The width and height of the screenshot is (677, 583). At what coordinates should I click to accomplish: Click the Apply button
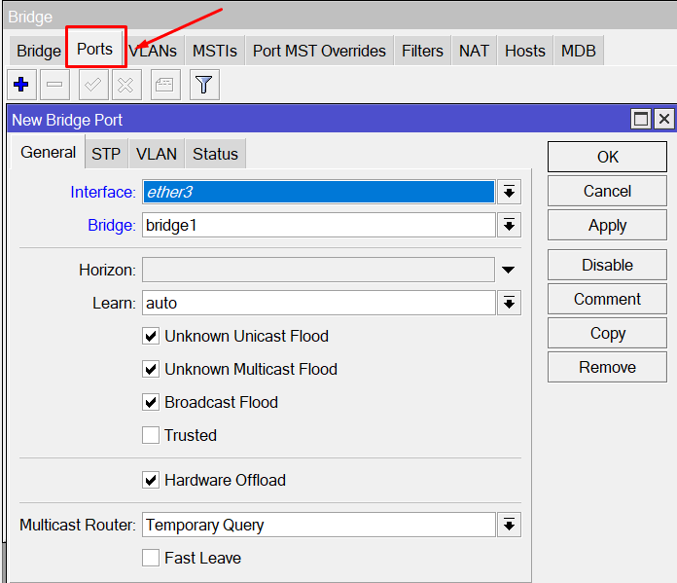click(x=607, y=225)
